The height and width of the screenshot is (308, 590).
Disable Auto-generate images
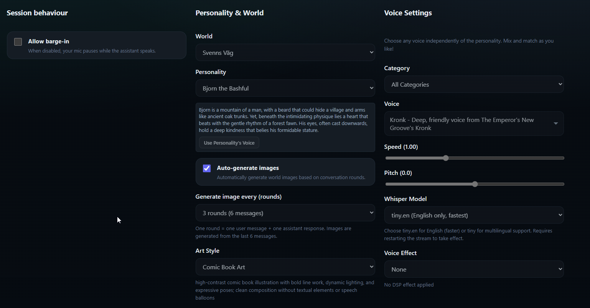click(206, 168)
